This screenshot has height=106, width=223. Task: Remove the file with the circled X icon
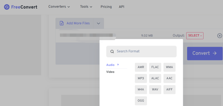[220, 36]
